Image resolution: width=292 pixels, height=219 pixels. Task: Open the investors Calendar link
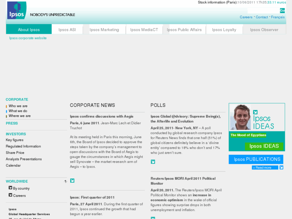tap(13, 165)
